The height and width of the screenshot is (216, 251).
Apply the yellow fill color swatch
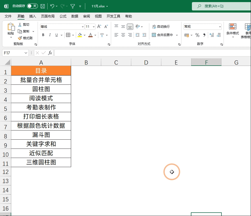(x=80, y=35)
